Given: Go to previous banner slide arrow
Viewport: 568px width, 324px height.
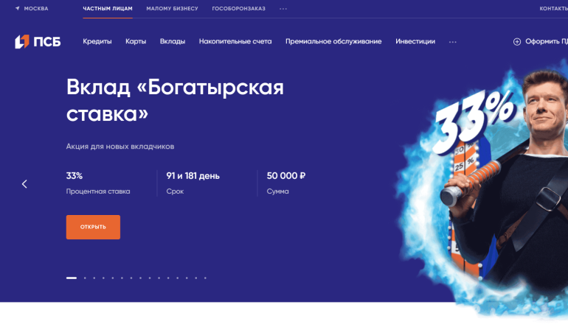Looking at the screenshot, I should click(x=24, y=184).
